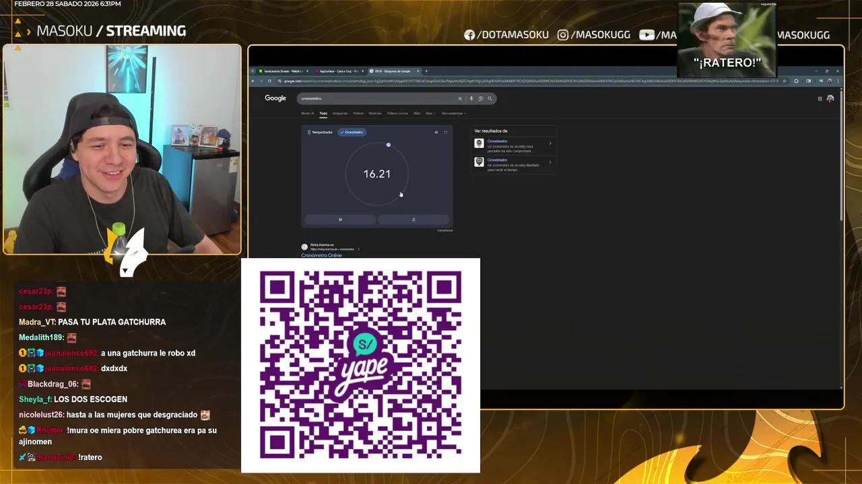
Task: Click the first stopwatch thumbnail image
Action: point(479,143)
